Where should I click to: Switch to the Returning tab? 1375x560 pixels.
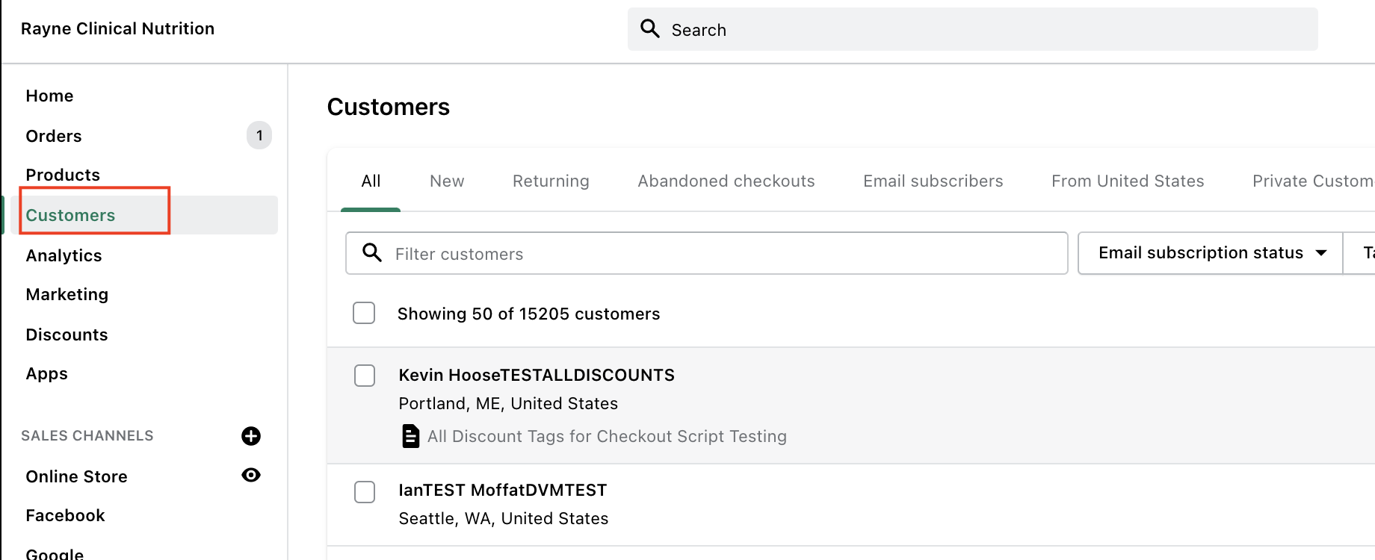point(551,181)
